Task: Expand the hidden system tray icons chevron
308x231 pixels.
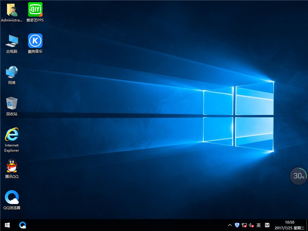Action: click(230, 225)
